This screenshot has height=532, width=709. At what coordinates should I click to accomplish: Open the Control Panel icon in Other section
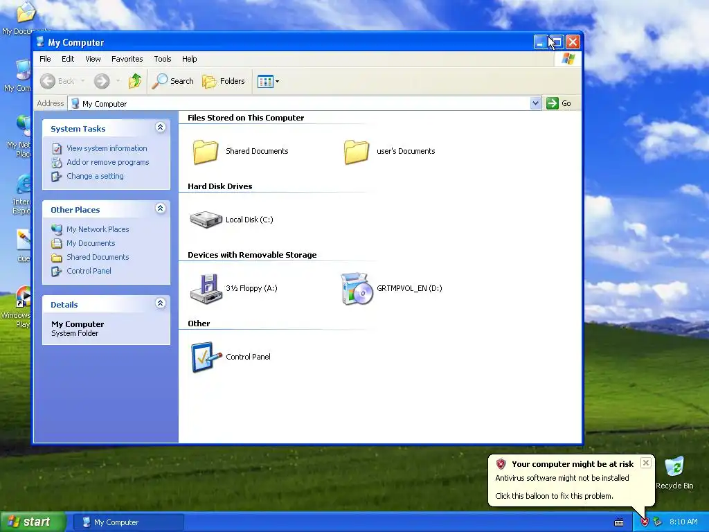pyautogui.click(x=206, y=357)
